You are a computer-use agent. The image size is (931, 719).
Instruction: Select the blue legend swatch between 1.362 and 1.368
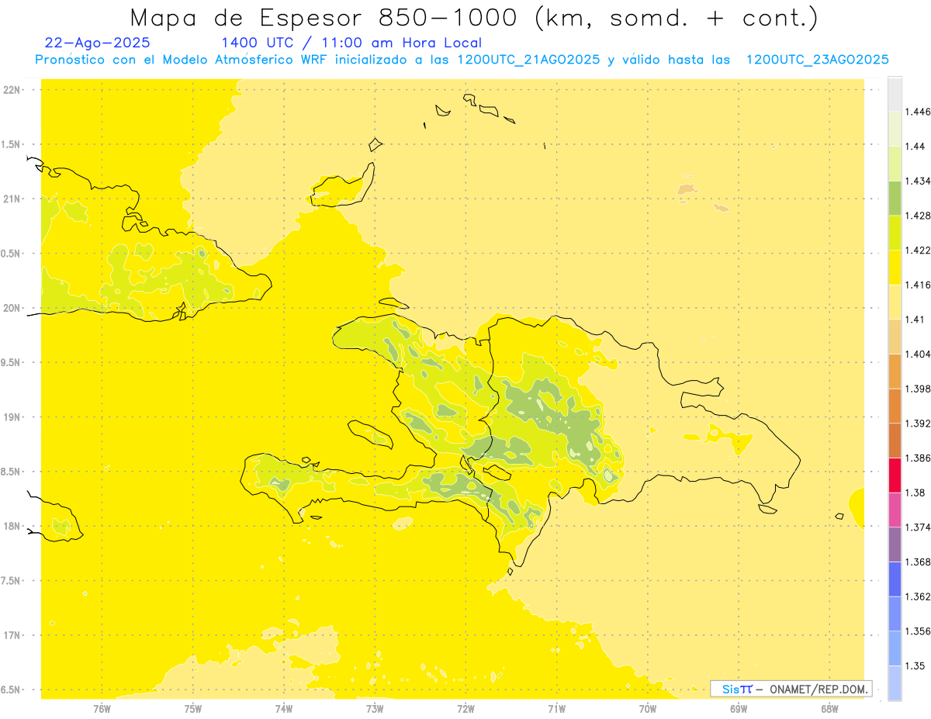click(895, 579)
